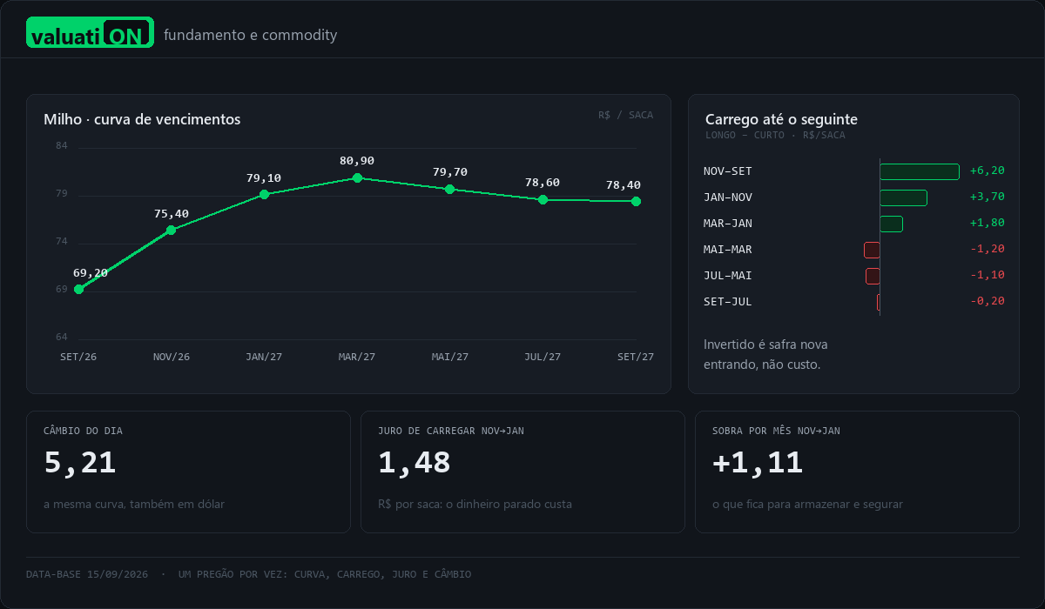This screenshot has height=609, width=1045.
Task: Open the Juro de carregar NOV→JAN card
Action: pyautogui.click(x=522, y=472)
